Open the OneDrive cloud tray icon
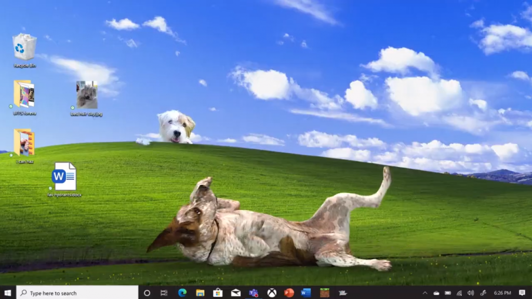The height and width of the screenshot is (299, 532). 436,293
